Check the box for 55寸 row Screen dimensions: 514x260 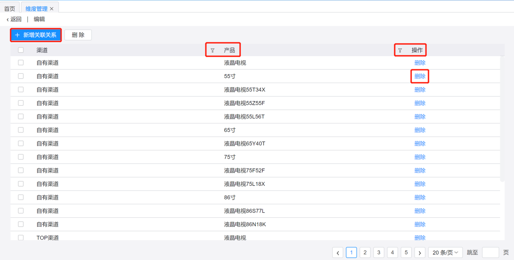tap(21, 76)
